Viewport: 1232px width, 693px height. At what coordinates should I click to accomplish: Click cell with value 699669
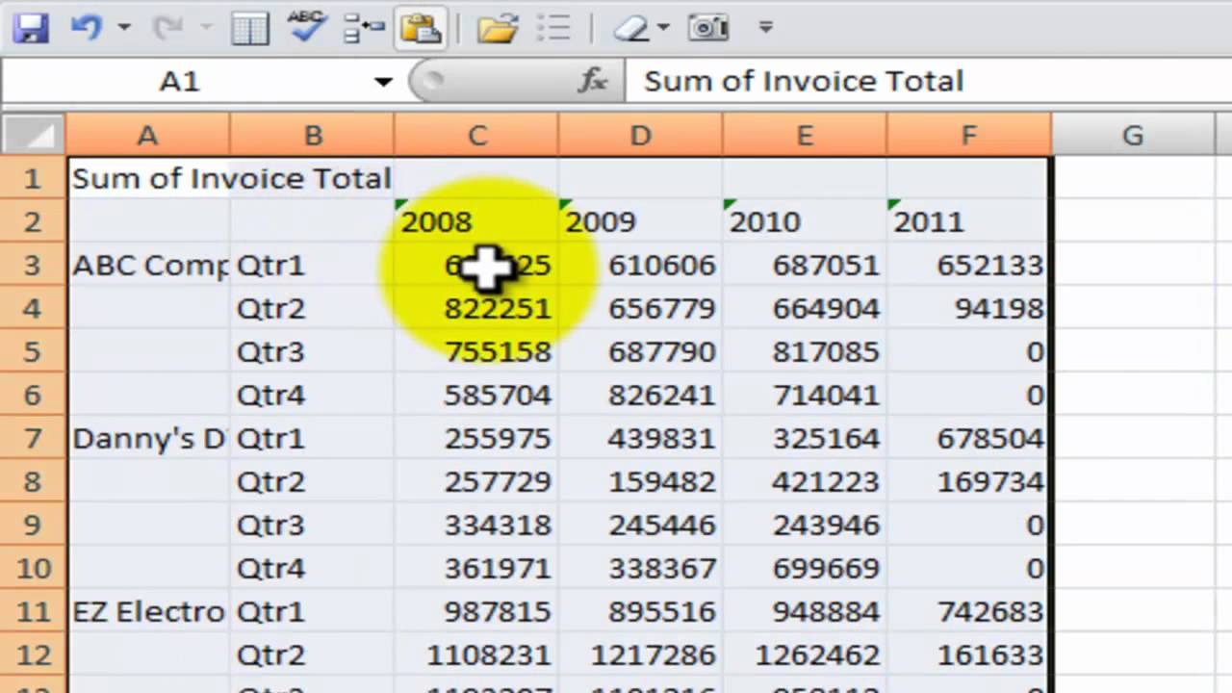[x=805, y=568]
